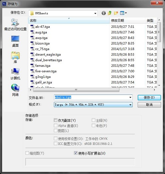The height and width of the screenshot is (174, 165).
Task: Click the bizon.tga file icon
Action: pyautogui.click(x=32, y=43)
